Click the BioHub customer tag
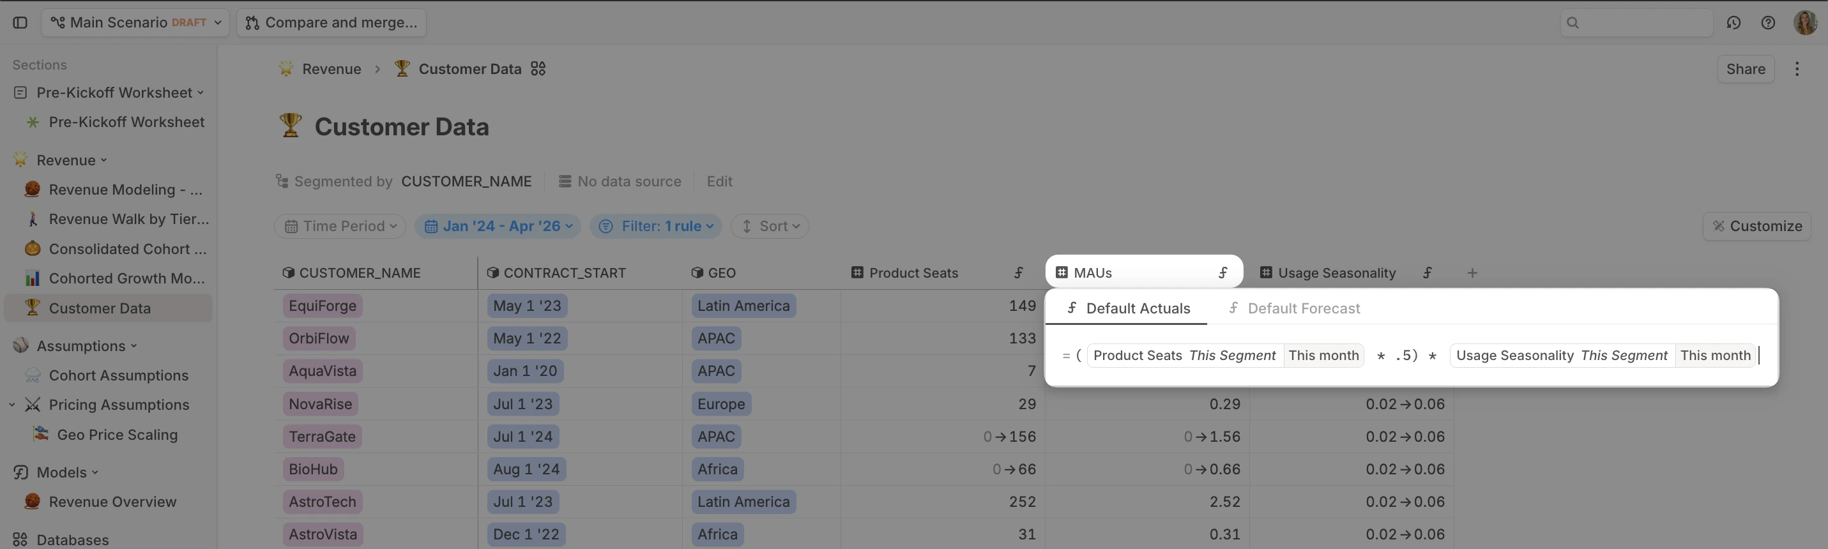 [313, 470]
